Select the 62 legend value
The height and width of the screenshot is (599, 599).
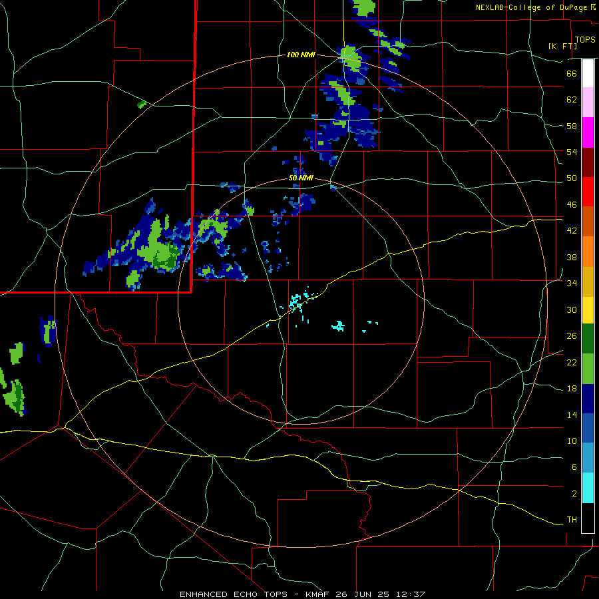pos(572,100)
